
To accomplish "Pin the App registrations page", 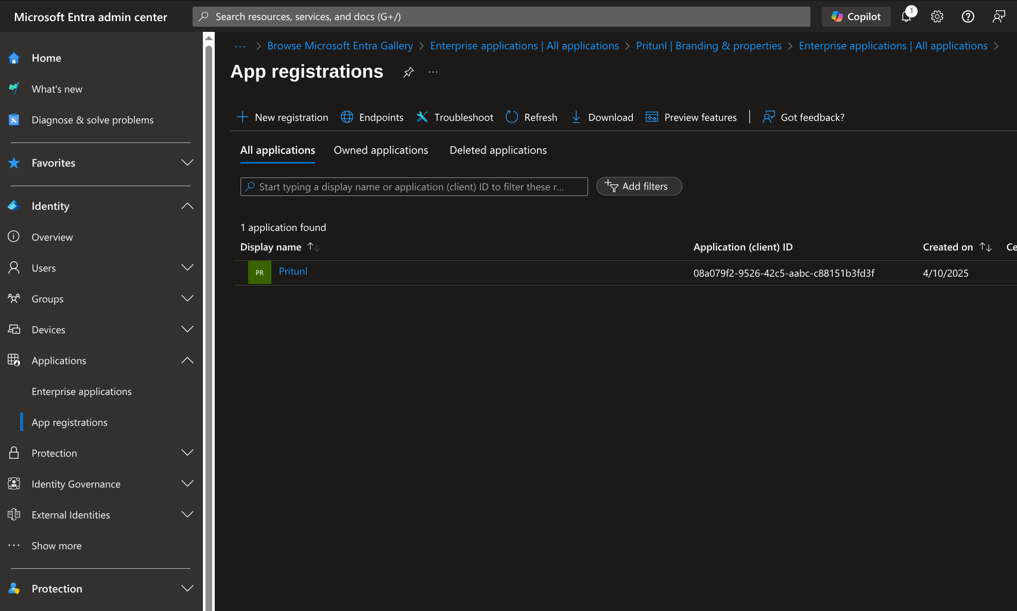I will [x=408, y=72].
